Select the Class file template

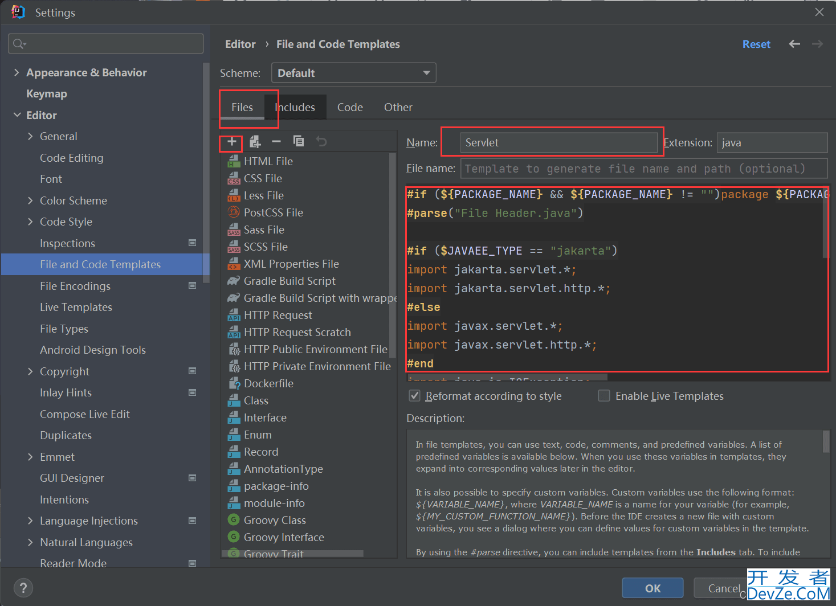coord(256,400)
